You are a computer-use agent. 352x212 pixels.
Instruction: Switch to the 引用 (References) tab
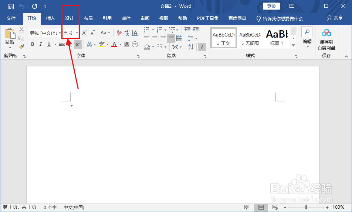coord(107,18)
